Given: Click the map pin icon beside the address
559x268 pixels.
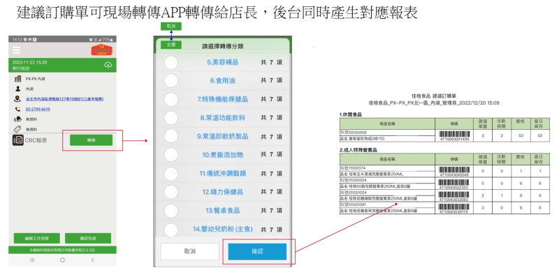Looking at the screenshot, I should point(18,99).
